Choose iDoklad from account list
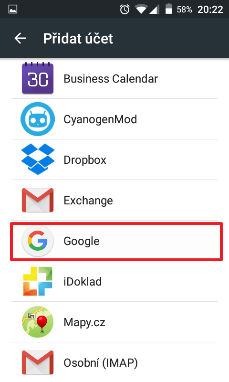The height and width of the screenshot is (382, 229). point(114,281)
